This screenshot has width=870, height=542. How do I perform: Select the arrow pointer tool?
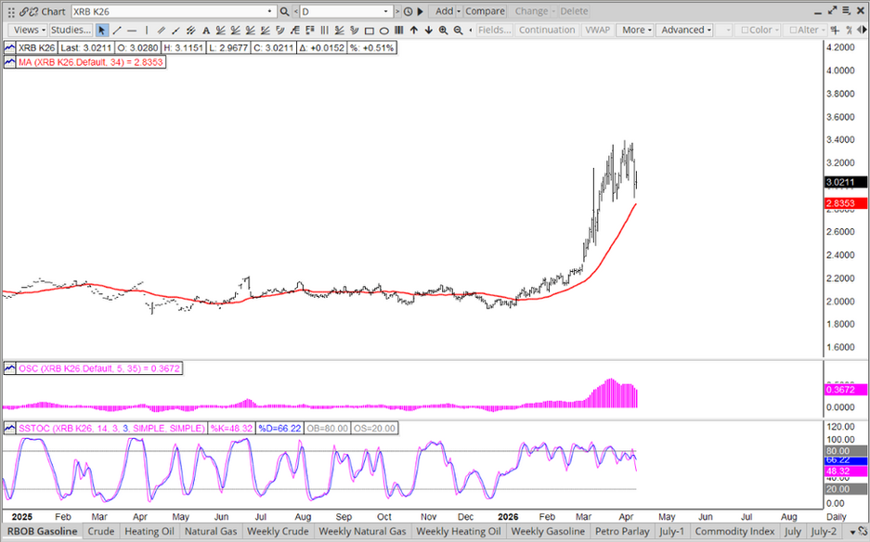(x=101, y=30)
